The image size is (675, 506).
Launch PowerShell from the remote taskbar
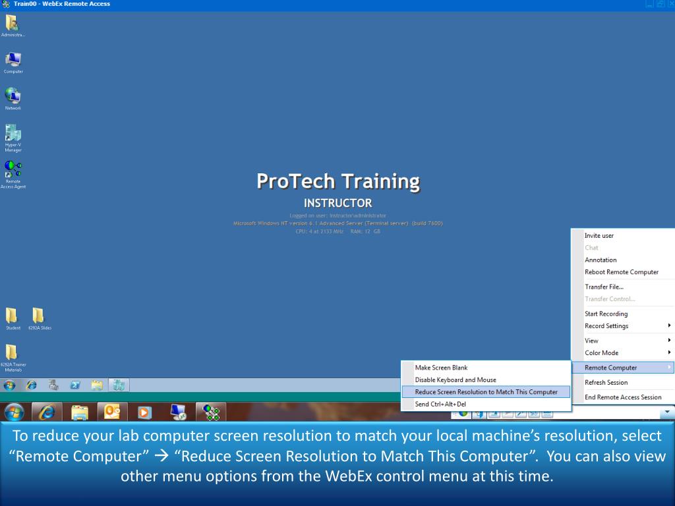tap(75, 385)
